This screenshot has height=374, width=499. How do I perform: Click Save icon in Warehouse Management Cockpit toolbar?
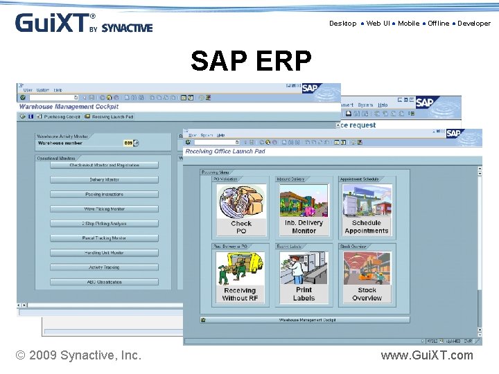(91, 98)
